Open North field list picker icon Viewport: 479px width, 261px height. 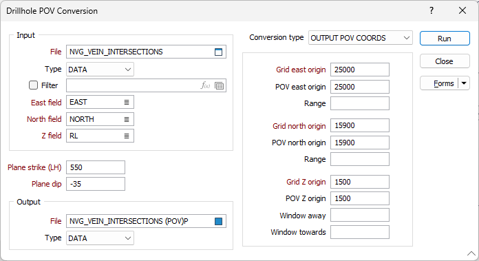point(127,120)
